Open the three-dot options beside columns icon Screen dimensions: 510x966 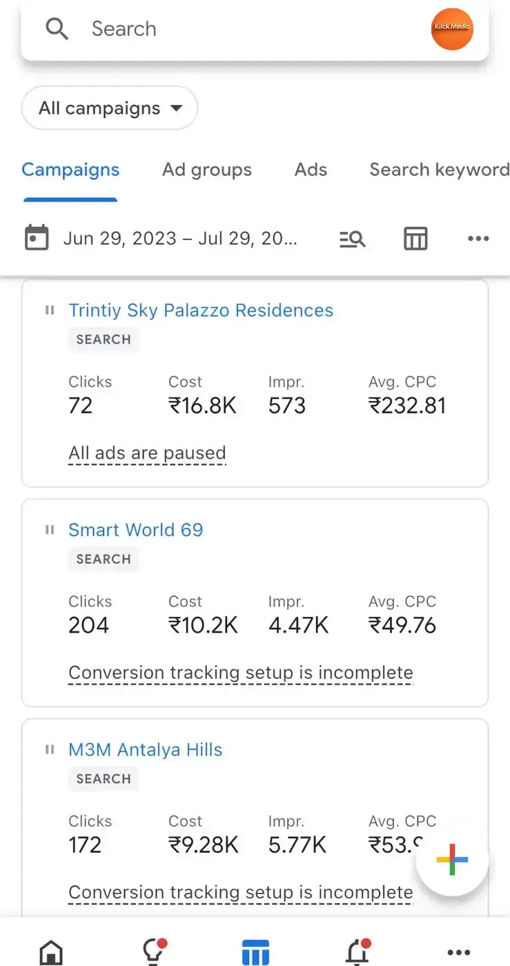pos(478,239)
